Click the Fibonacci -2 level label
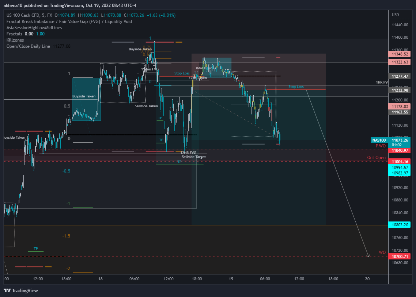 tap(68, 269)
